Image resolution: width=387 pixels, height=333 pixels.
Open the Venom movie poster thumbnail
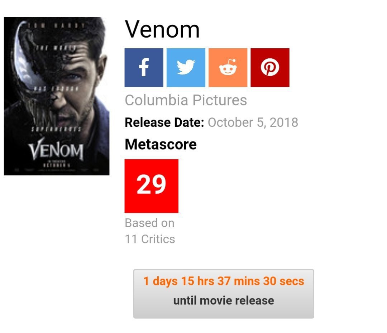(57, 96)
